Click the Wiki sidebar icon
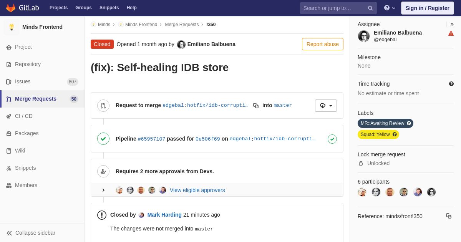 click(9, 151)
